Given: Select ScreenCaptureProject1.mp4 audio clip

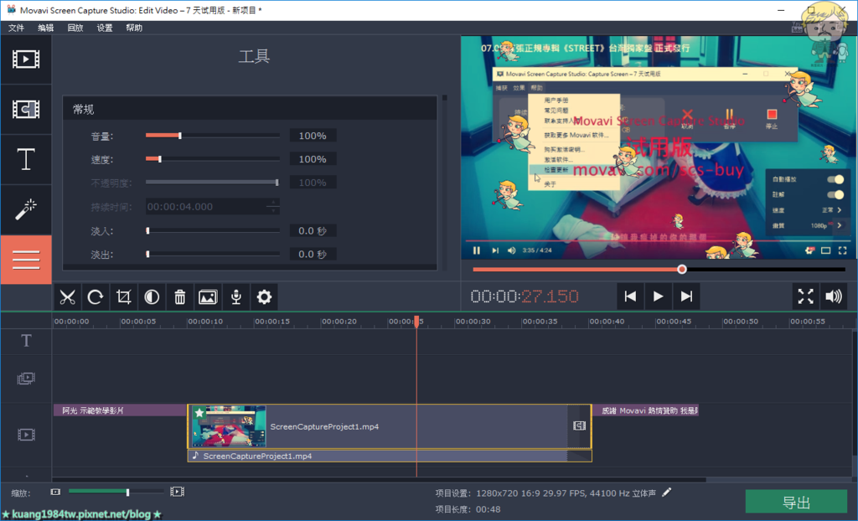Looking at the screenshot, I should tap(390, 456).
